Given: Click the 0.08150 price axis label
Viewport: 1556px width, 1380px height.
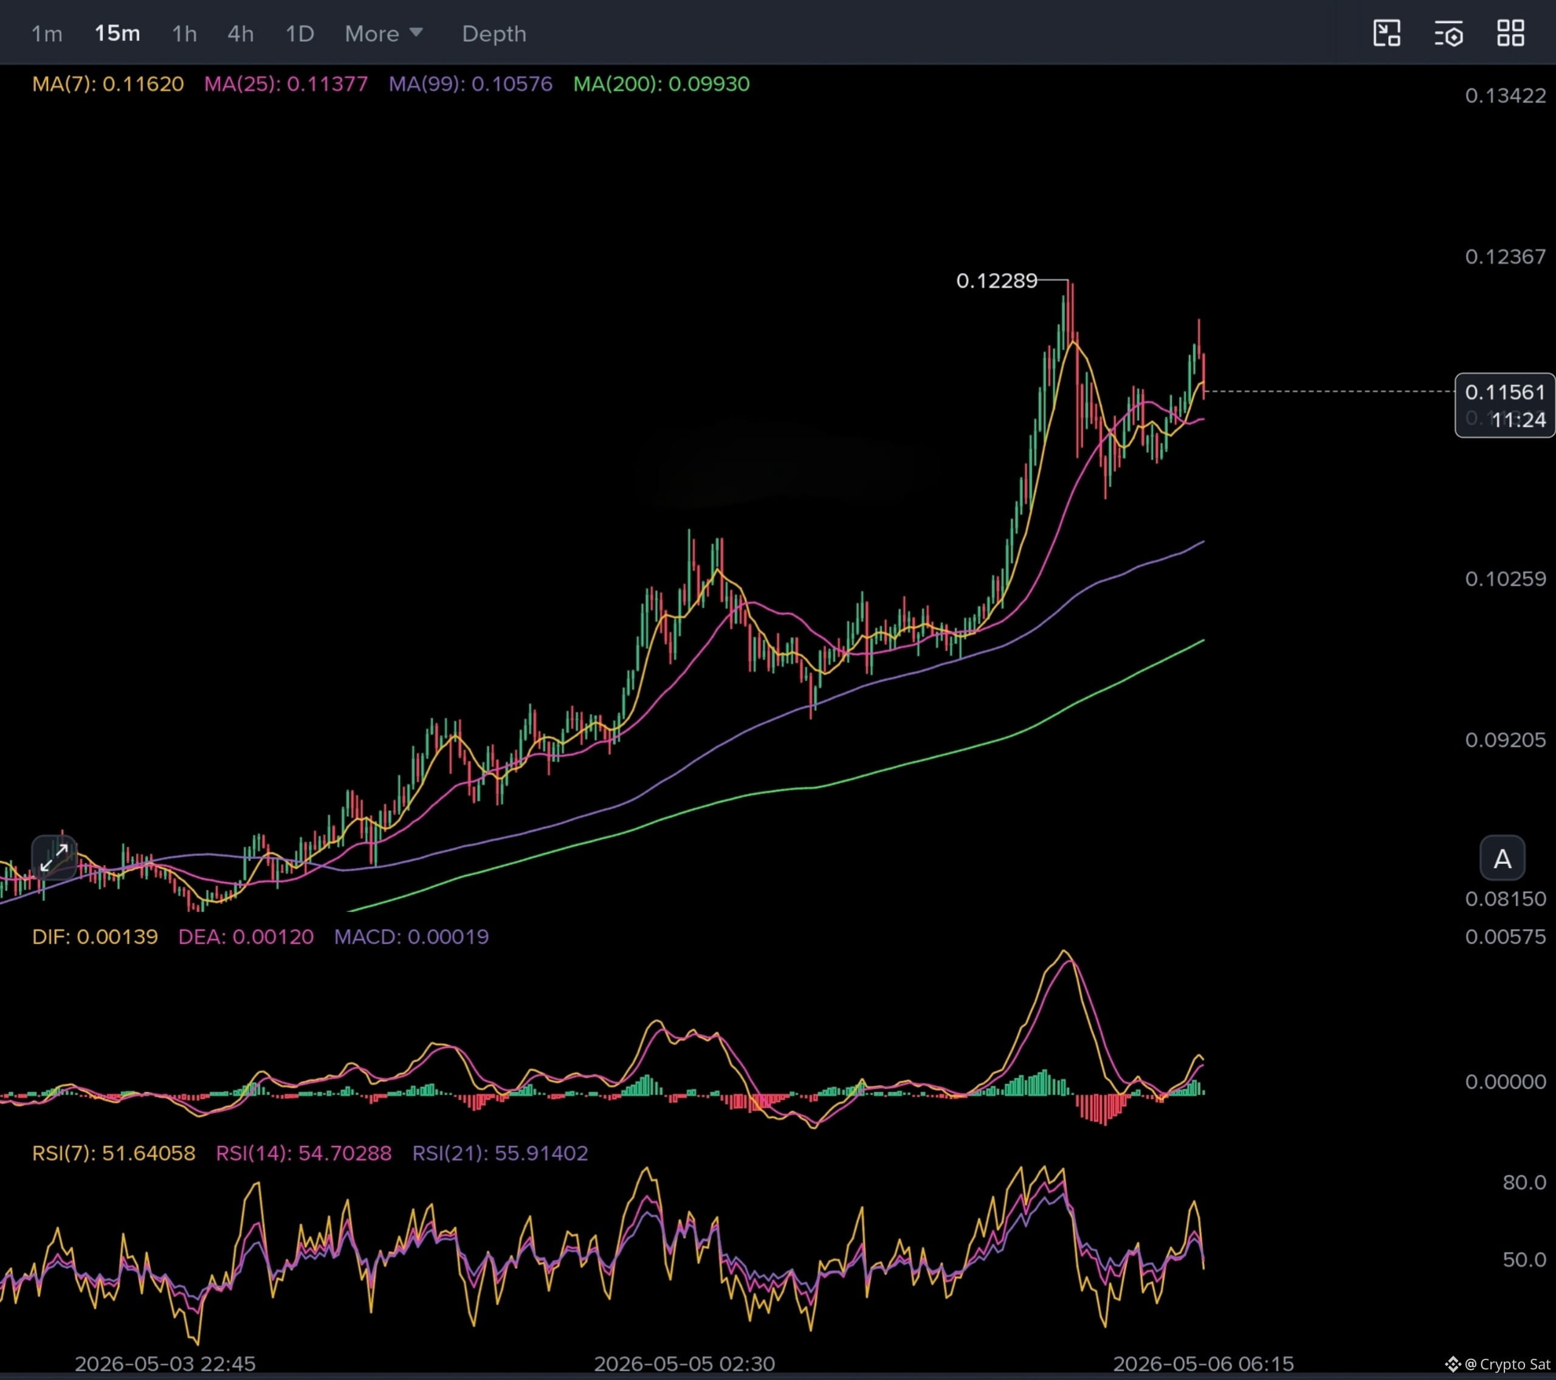Looking at the screenshot, I should [1505, 899].
